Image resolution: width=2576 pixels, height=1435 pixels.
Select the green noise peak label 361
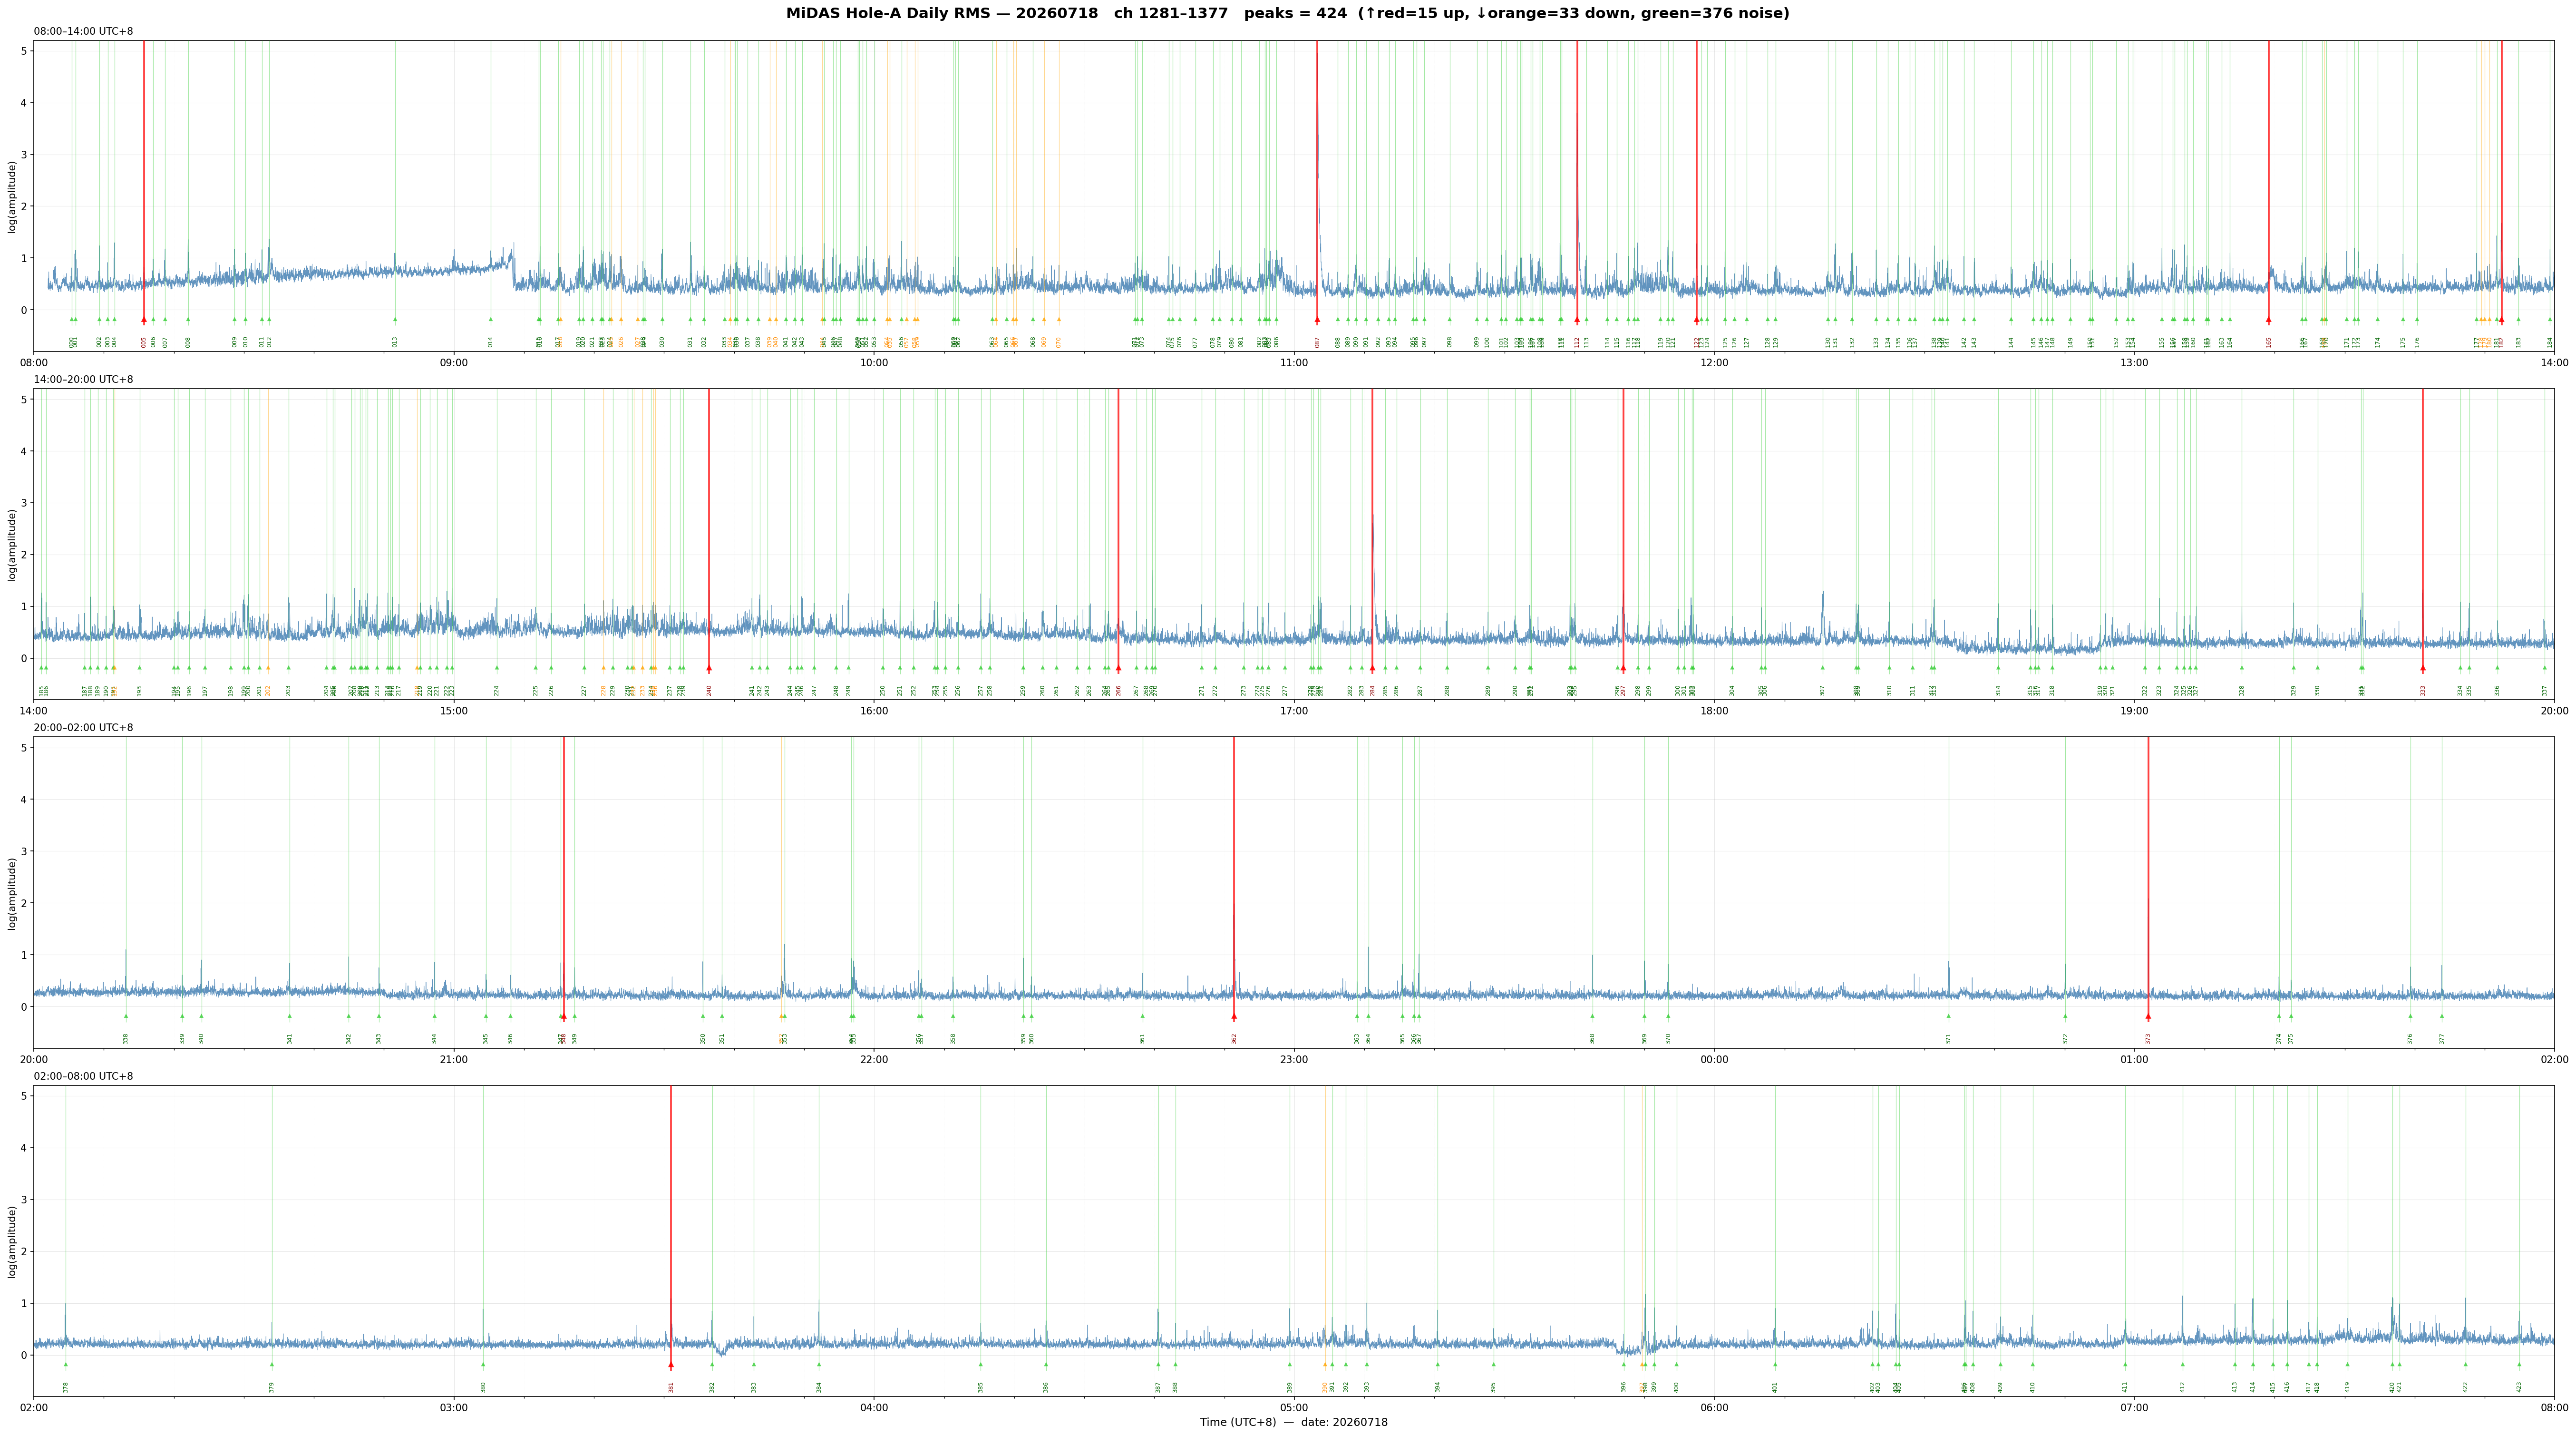click(1143, 1038)
